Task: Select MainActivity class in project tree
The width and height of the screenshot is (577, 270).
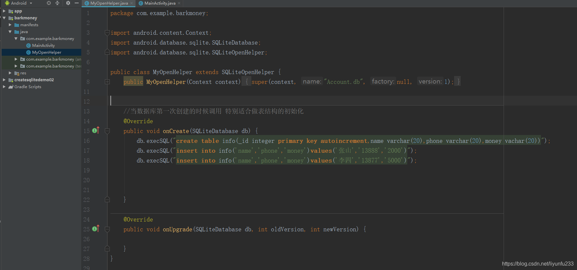Action: pos(43,46)
